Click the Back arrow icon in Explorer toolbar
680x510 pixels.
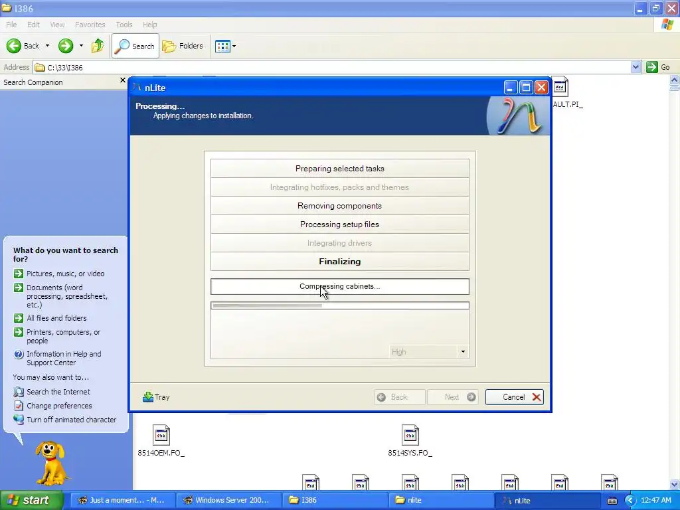click(x=14, y=46)
